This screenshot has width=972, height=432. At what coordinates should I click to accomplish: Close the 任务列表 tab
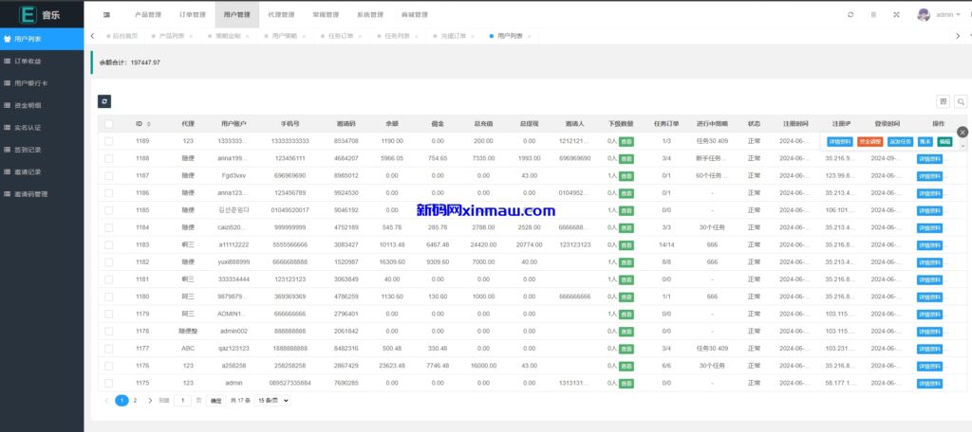[416, 36]
